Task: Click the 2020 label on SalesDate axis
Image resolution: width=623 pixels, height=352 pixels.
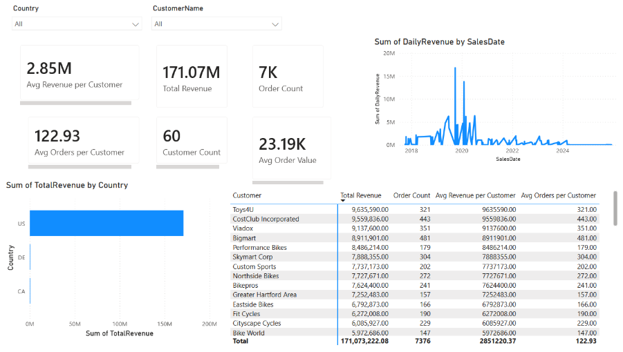Action: 462,150
